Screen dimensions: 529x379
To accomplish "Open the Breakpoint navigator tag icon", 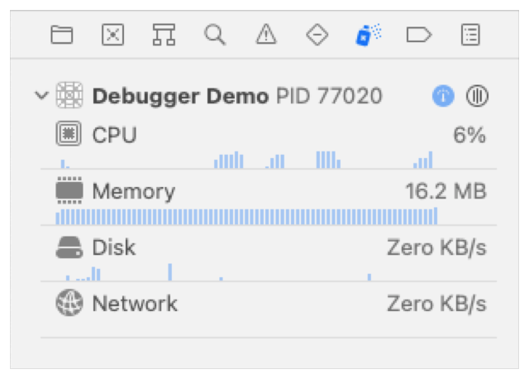I will (x=419, y=35).
